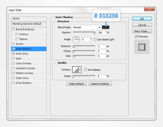Click Reset to Default button
163x127 pixels.
(100, 84)
